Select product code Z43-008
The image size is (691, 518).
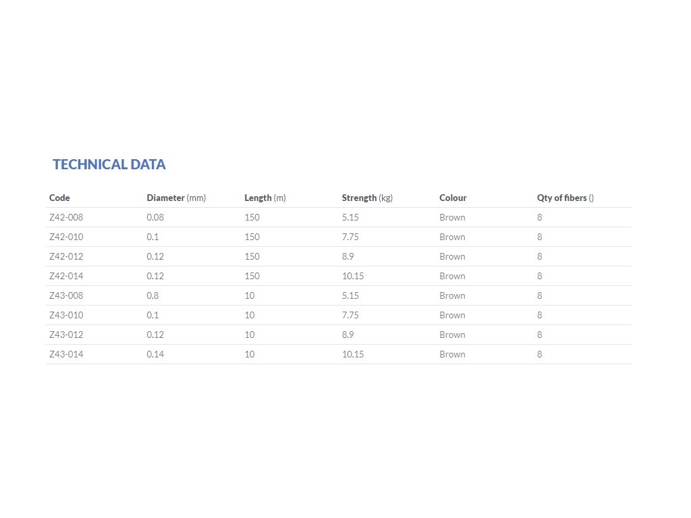click(x=66, y=296)
